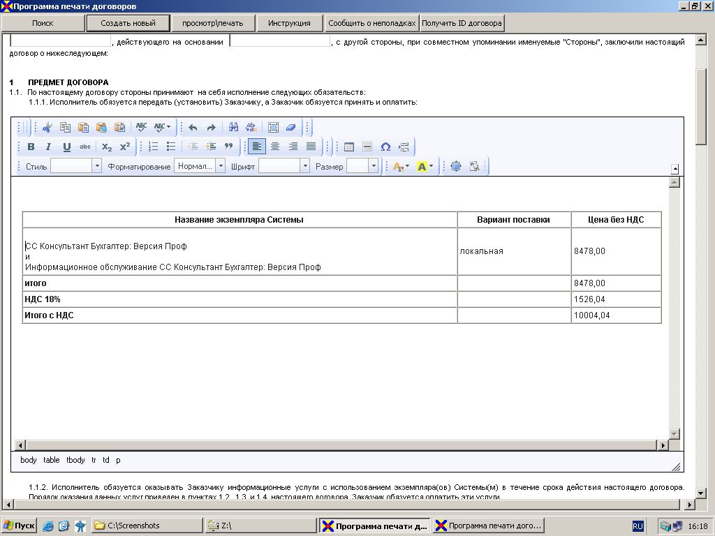Click the cell 'локальная'

coord(514,251)
